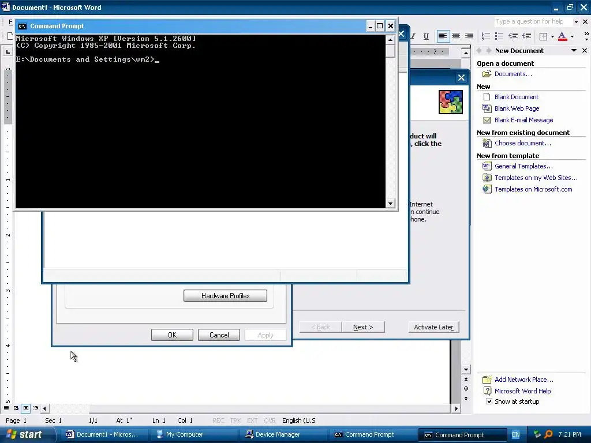Image resolution: width=591 pixels, height=443 pixels.
Task: Create a Blank Web Page
Action: point(517,108)
